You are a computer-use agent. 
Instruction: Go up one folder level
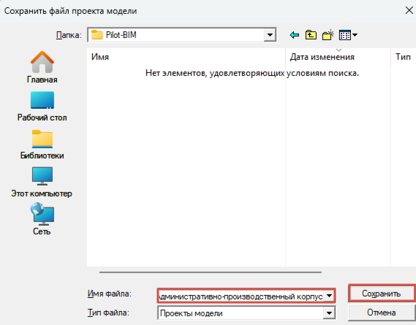[311, 35]
